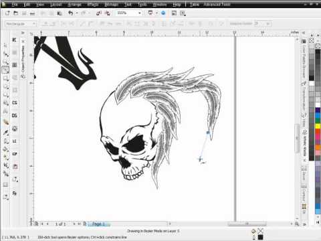Click the Bezier node on the feather tip
The image size is (321, 241).
(208, 133)
